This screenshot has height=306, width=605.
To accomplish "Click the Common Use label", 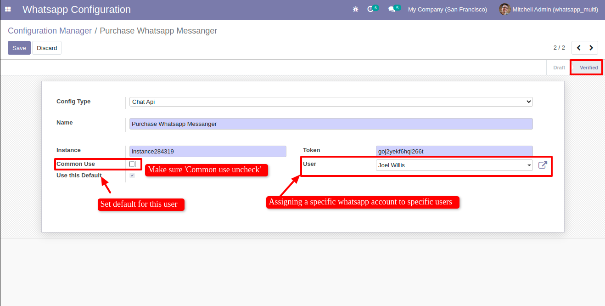I will [76, 164].
